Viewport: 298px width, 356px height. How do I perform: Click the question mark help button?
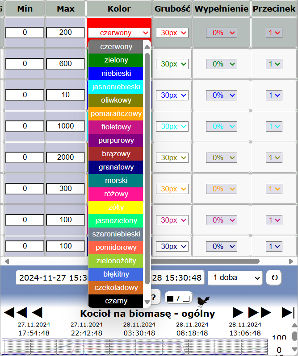154,298
